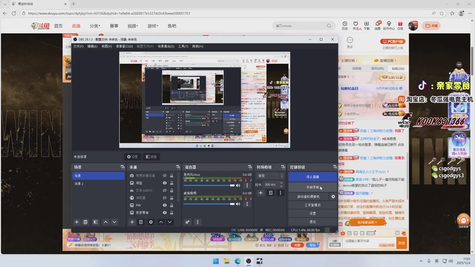Open 麦克风/Aux channel options menu
Image resolution: width=475 pixels, height=267 pixels.
[247, 185]
